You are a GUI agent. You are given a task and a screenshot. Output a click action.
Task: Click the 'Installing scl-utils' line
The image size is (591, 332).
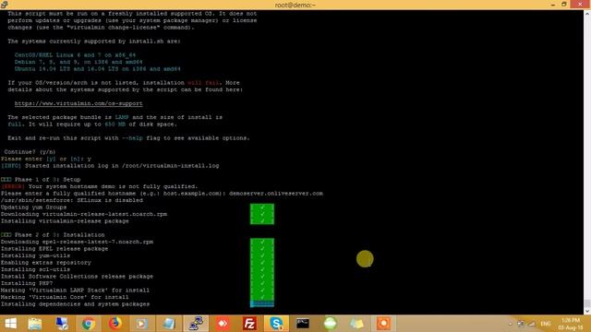35,269
